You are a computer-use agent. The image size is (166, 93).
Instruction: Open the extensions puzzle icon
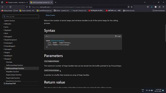(160, 7)
